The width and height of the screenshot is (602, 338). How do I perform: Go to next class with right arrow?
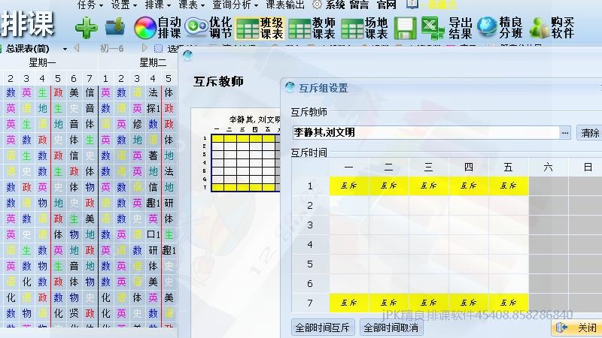pos(144,48)
